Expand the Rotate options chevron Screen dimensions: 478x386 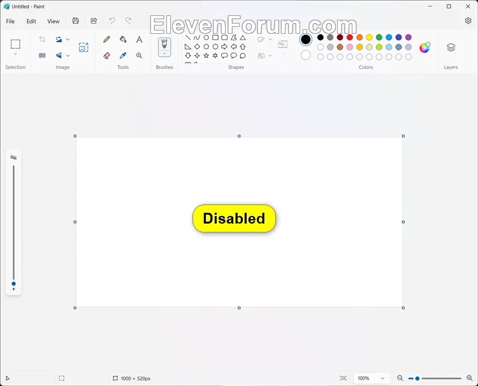click(x=68, y=39)
